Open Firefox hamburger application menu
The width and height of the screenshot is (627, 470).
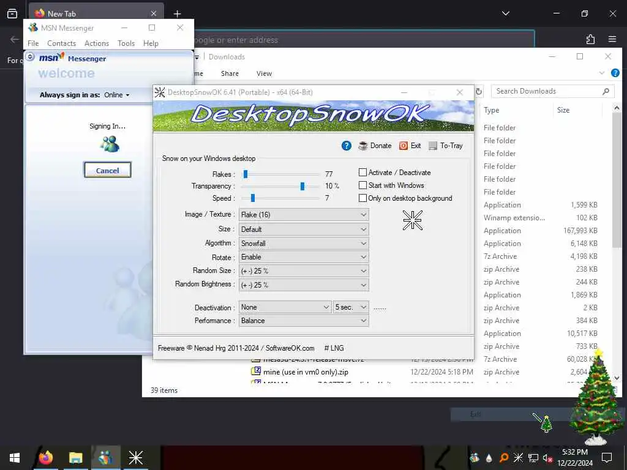[x=612, y=39]
